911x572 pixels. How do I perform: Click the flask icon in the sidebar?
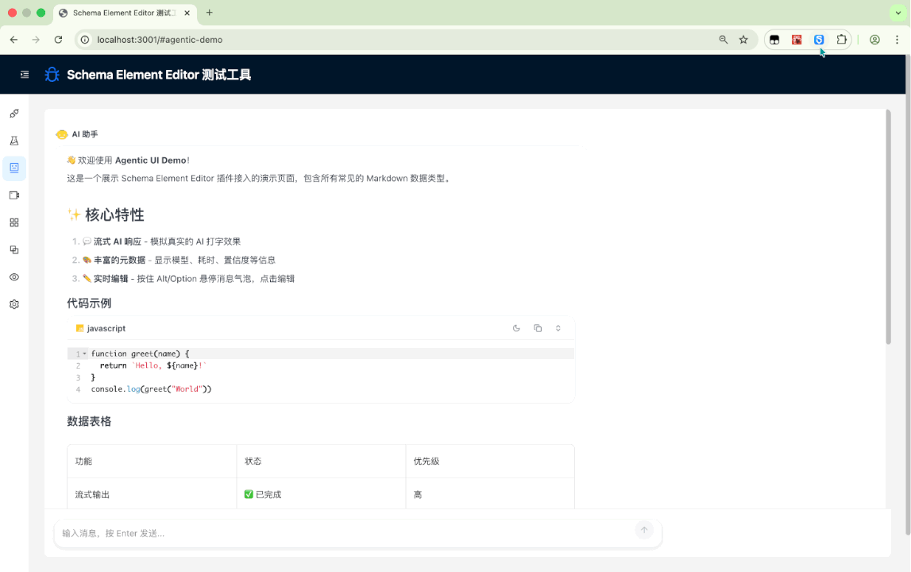(14, 141)
